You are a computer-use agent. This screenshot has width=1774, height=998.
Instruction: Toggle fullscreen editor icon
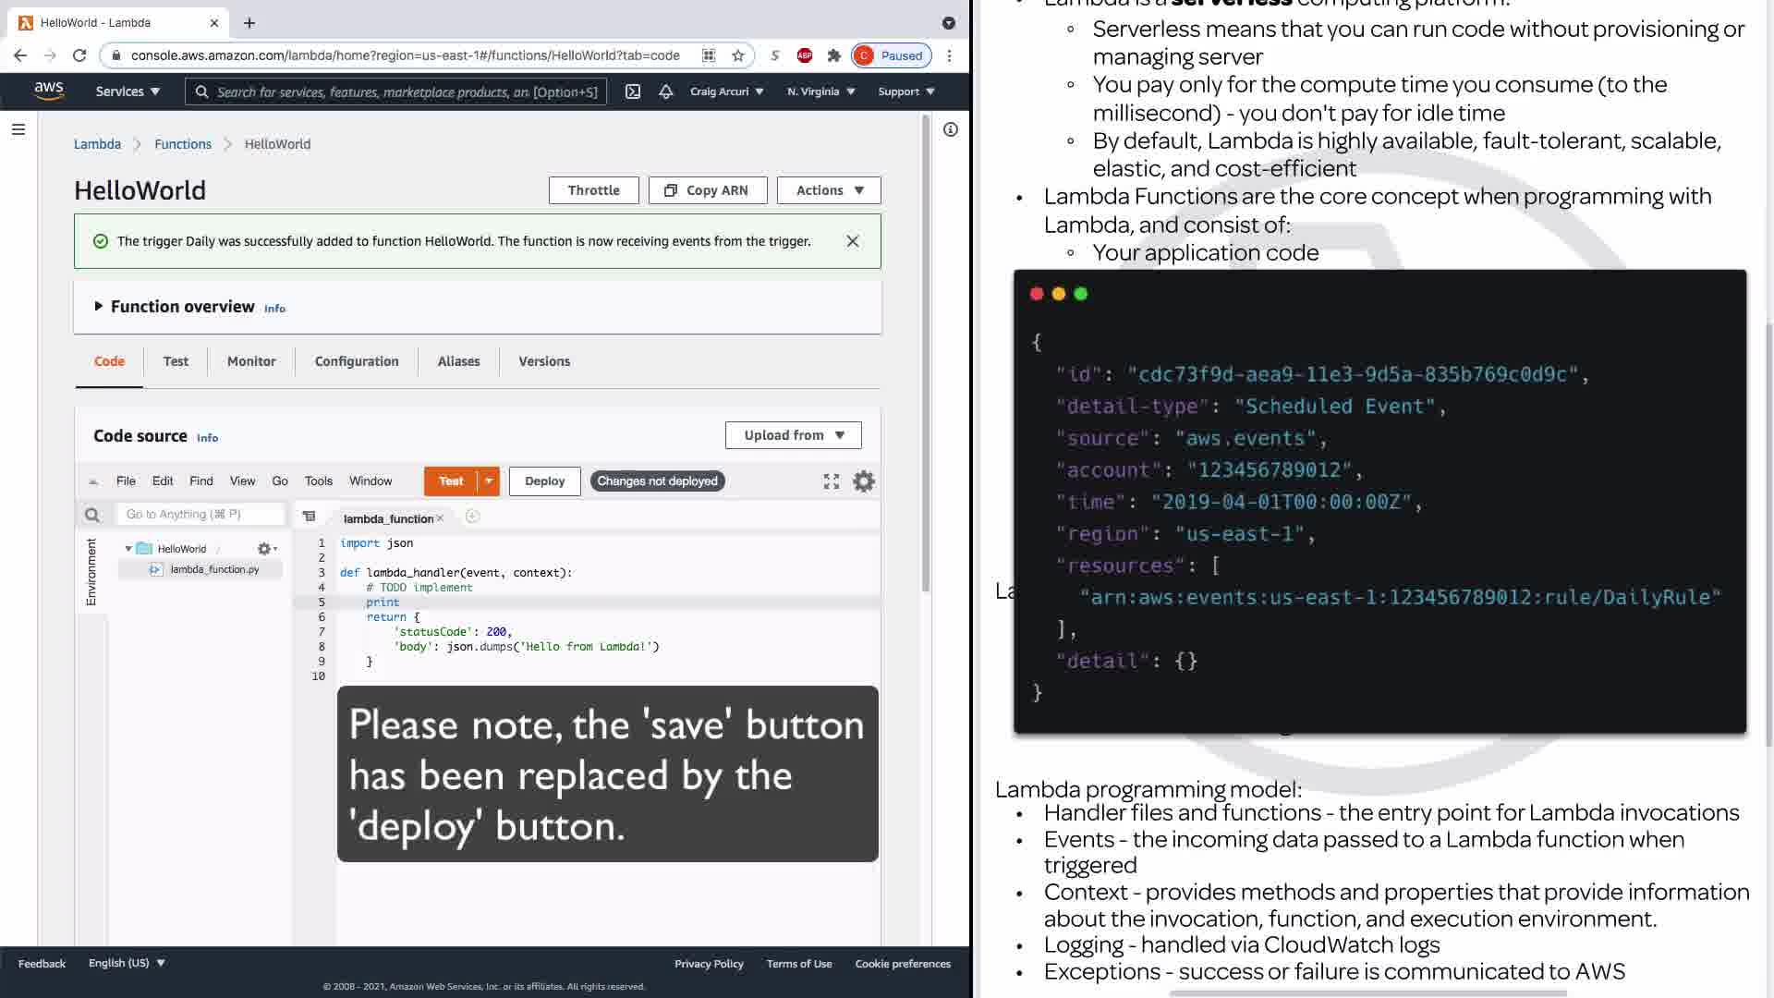(832, 481)
